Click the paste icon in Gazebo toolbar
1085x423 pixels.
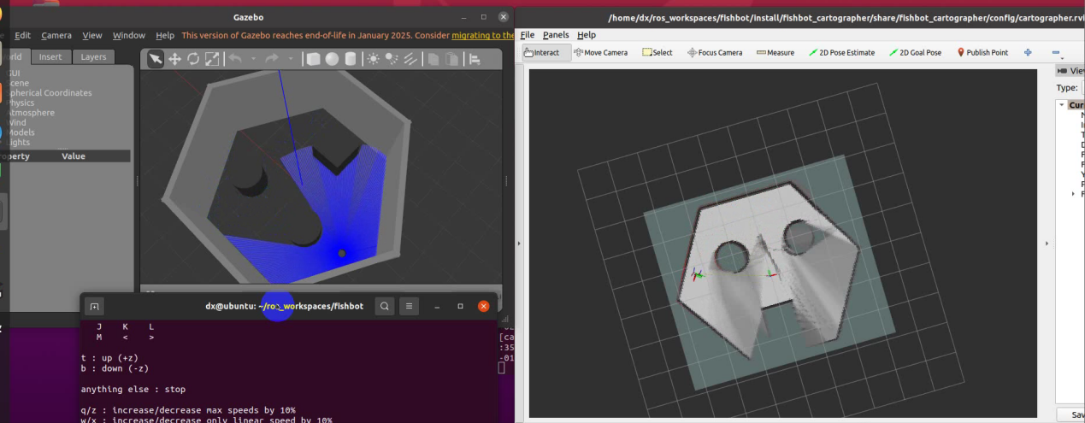click(x=453, y=59)
